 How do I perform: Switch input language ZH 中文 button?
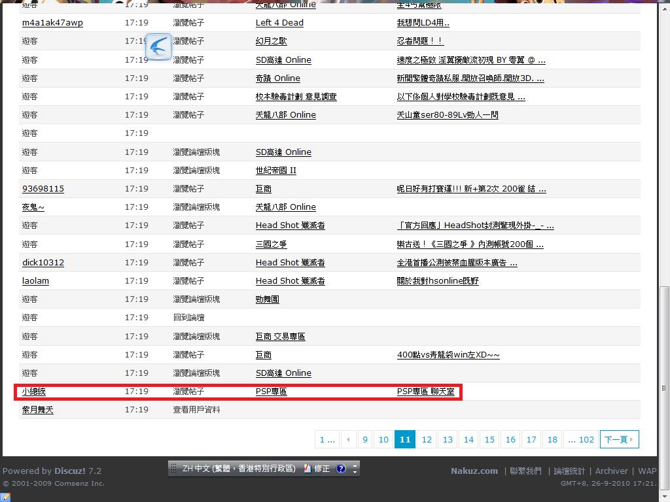239,469
